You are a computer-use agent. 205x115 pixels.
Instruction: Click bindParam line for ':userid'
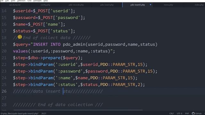click(x=80, y=65)
